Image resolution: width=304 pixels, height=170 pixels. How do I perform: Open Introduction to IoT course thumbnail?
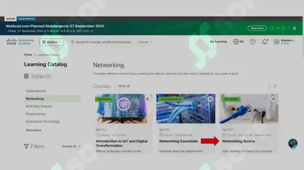coord(123,109)
